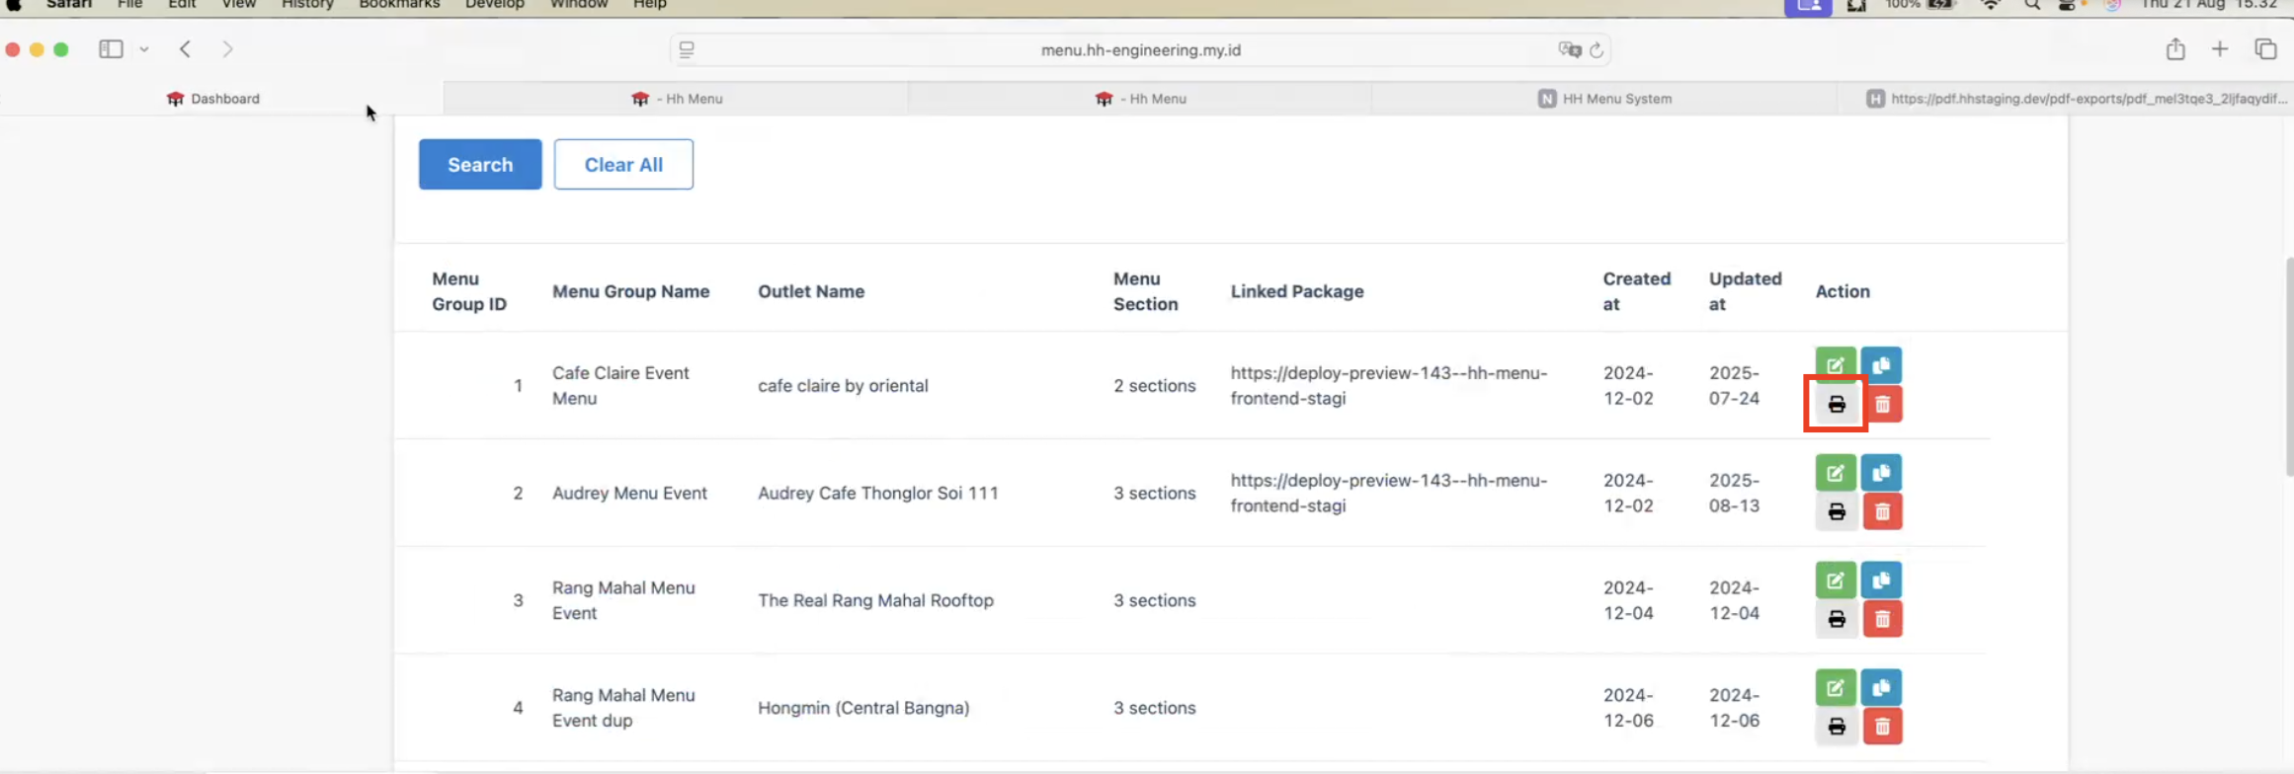Viewport: 2294px width, 774px height.
Task: Open the linked package URL for Audrey Menu Event
Action: click(1388, 493)
